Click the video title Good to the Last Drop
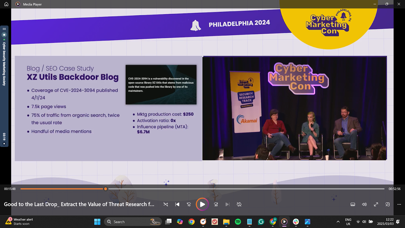The height and width of the screenshot is (228, 405). tap(79, 204)
